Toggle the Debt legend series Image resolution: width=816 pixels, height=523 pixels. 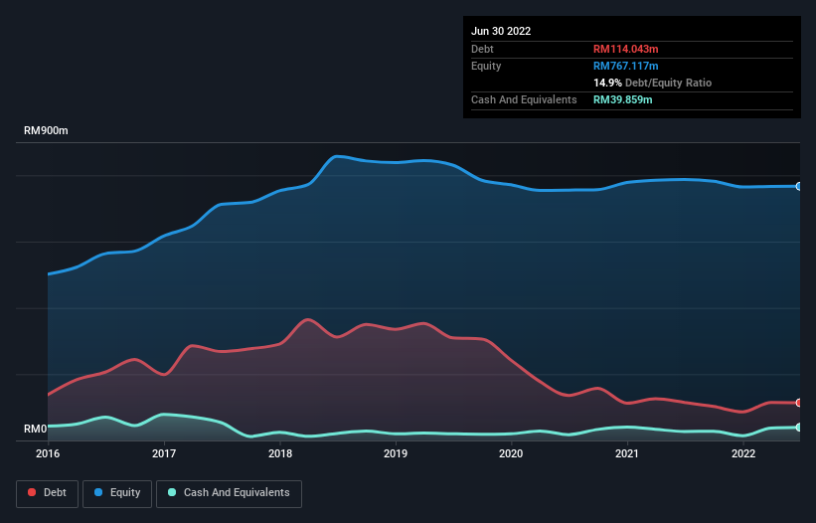47,493
